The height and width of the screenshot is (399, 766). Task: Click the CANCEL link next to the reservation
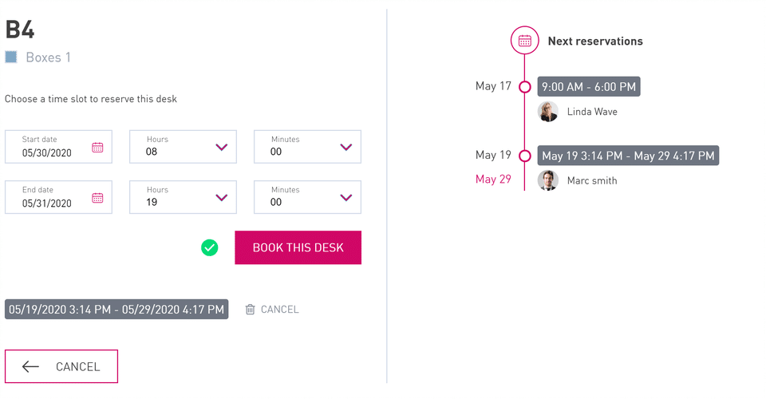tap(279, 310)
